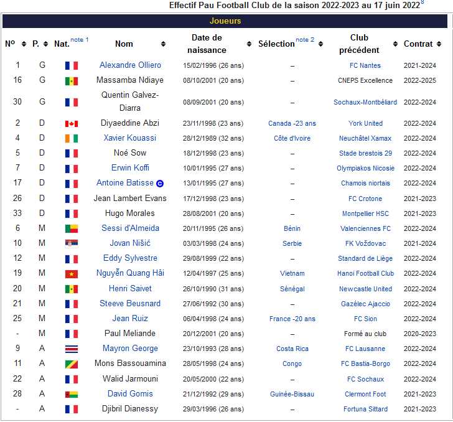Sort by Nom column arrows
Screen dimensions: 453x422
163,44
